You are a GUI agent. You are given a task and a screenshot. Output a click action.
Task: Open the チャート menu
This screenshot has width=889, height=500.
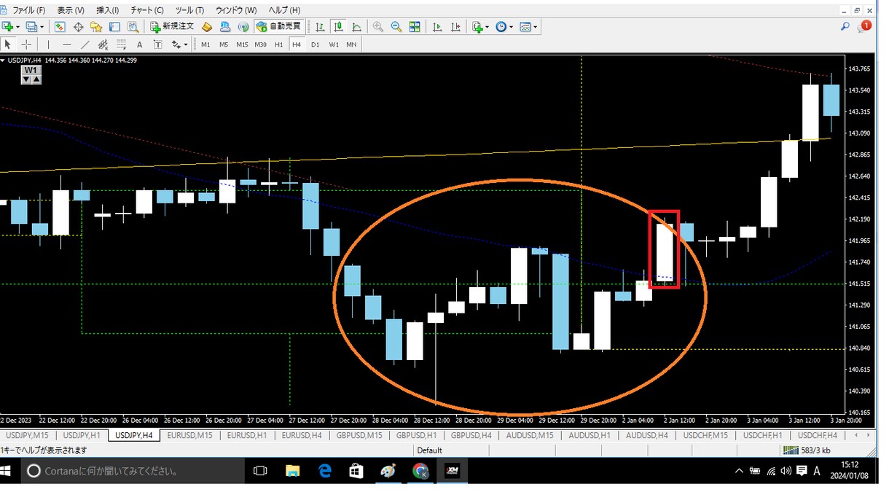click(147, 10)
